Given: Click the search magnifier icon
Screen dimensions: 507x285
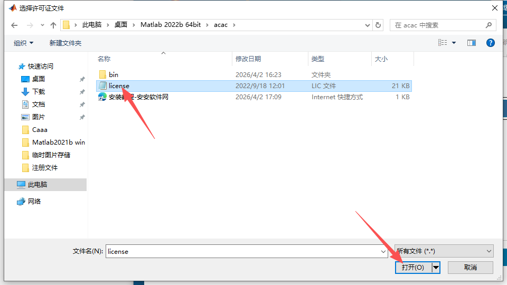Looking at the screenshot, I should (x=489, y=25).
